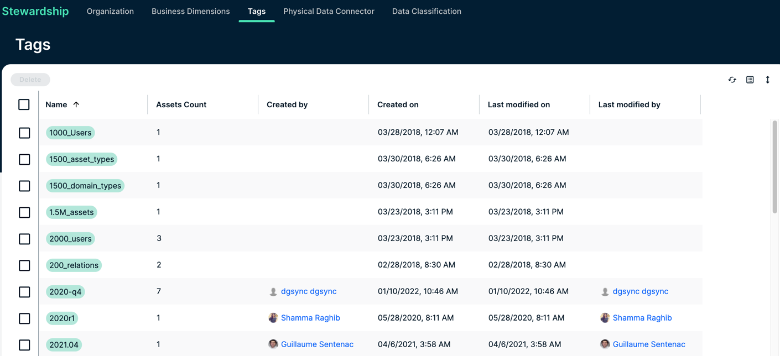780x356 pixels.
Task: Open the Data Classification tab
Action: click(x=427, y=11)
